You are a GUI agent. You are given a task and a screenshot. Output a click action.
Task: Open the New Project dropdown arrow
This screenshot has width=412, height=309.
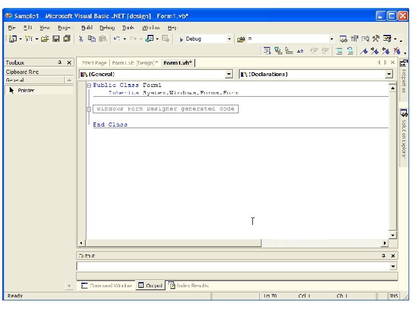point(21,39)
